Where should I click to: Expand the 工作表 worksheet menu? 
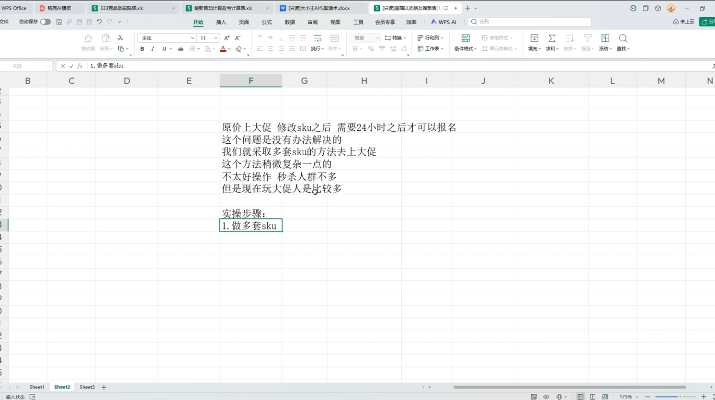pos(431,49)
